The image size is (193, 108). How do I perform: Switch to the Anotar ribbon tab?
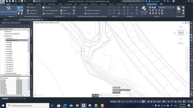tap(22, 4)
